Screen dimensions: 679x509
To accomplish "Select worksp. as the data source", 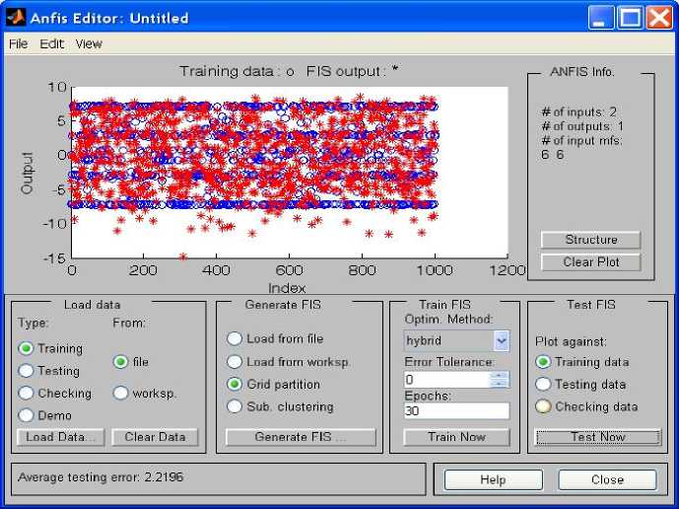I will click(x=121, y=393).
